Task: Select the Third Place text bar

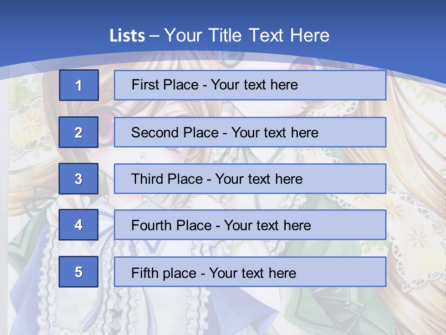Action: click(x=249, y=179)
